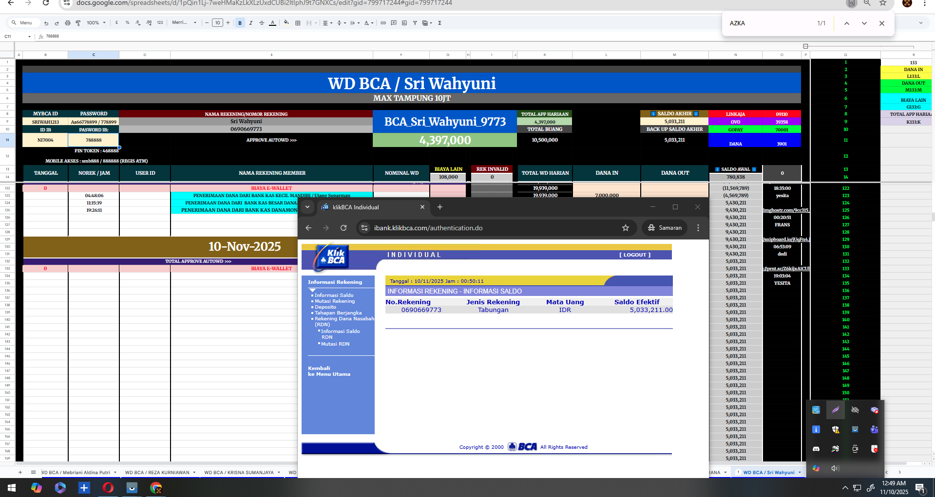
Task: Click Kembali ke Menu Utama link
Action: point(329,371)
